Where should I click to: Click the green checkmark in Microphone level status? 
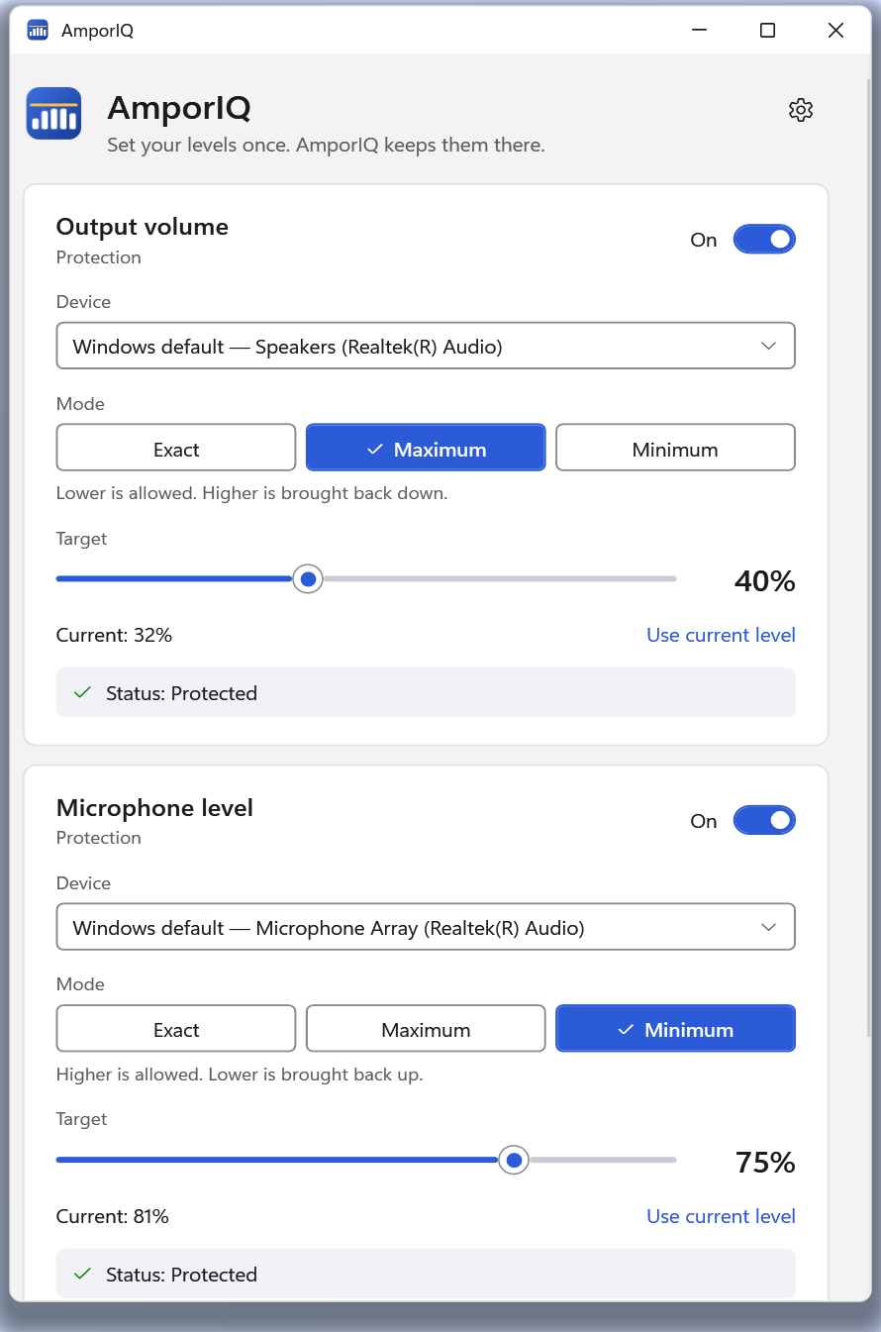tap(83, 1274)
